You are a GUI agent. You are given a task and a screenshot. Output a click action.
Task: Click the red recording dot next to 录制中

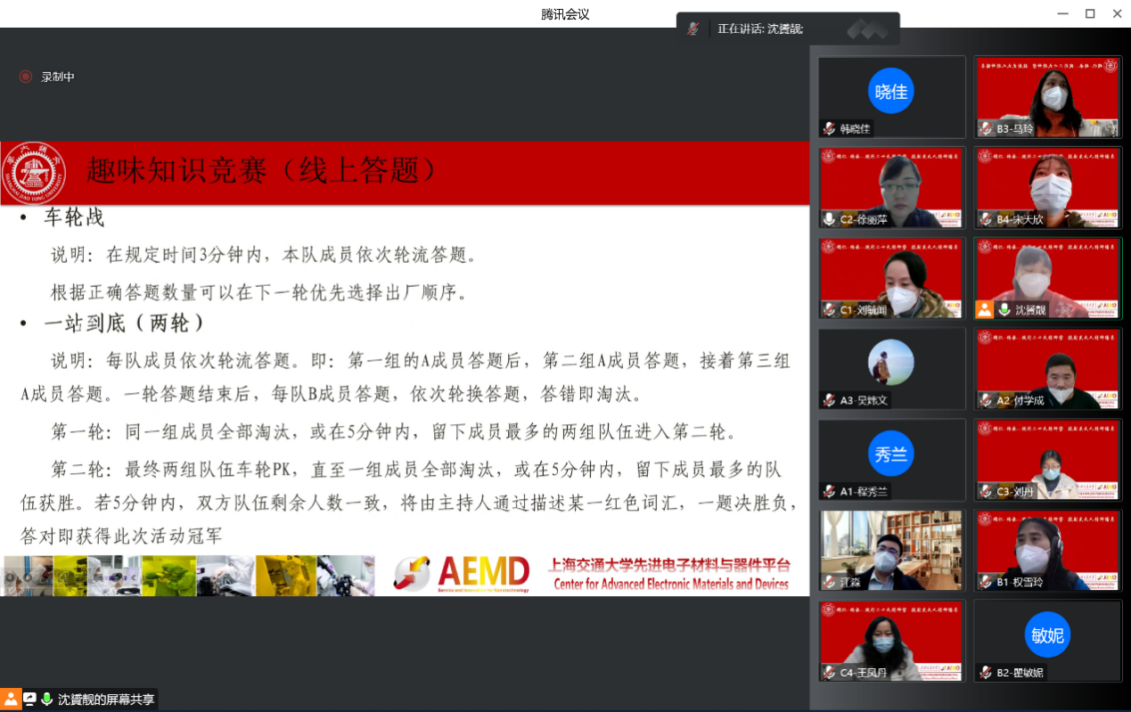(25, 76)
